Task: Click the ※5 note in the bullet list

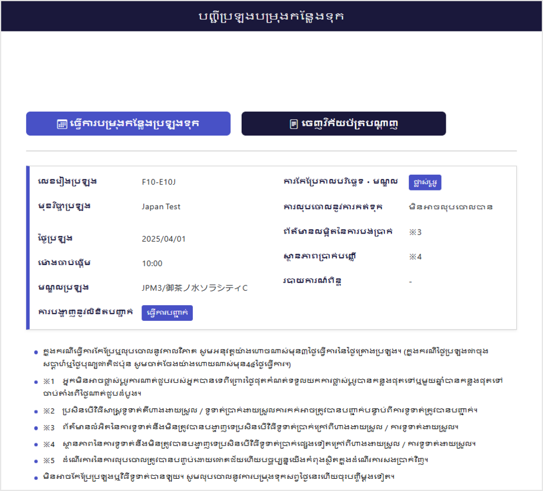Action: (236, 460)
